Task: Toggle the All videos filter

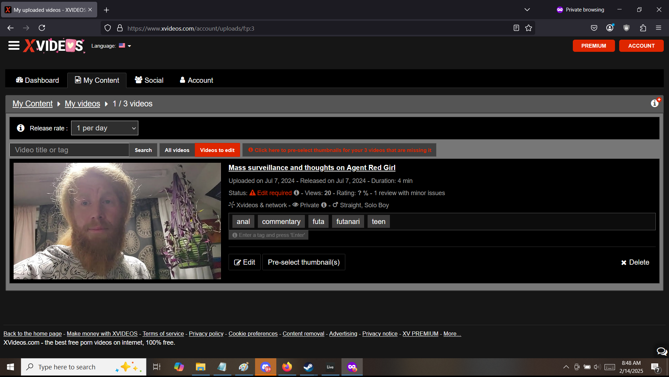Action: tap(177, 150)
